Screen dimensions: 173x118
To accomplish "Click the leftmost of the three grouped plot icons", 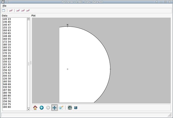I will tap(18, 10).
